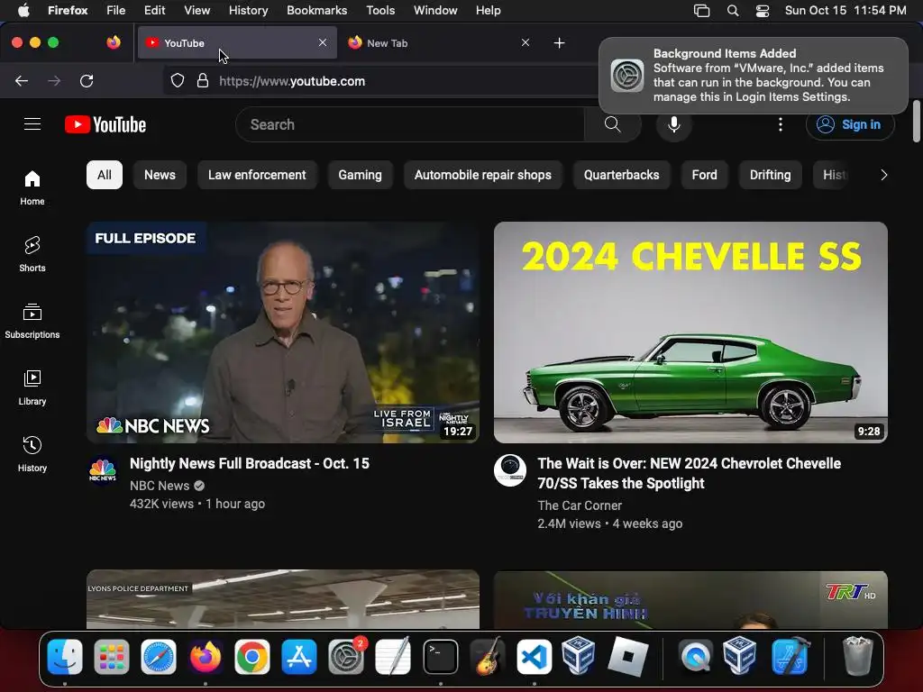Launch Google Chrome from the dock

click(x=252, y=657)
